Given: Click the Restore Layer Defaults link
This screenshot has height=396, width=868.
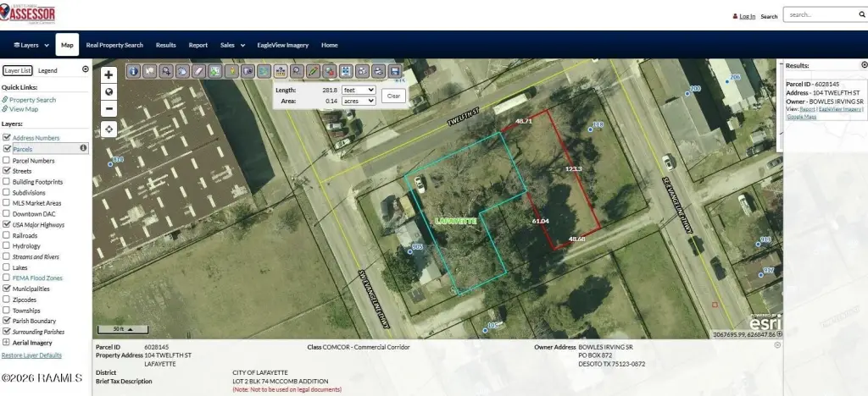Looking at the screenshot, I should coord(31,355).
